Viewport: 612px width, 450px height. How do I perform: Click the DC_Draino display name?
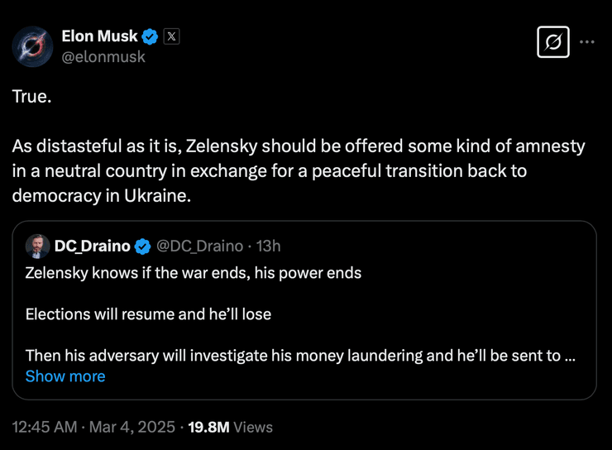(x=92, y=246)
